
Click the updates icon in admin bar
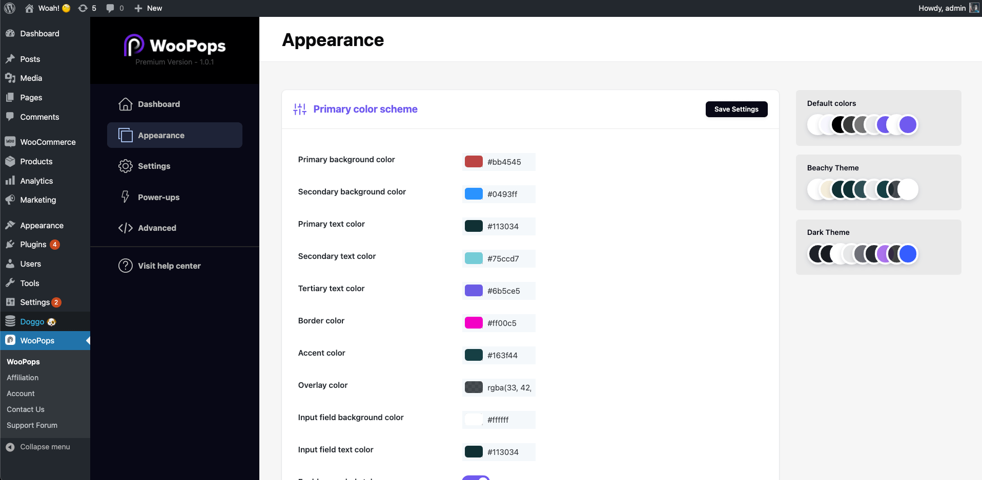(83, 8)
